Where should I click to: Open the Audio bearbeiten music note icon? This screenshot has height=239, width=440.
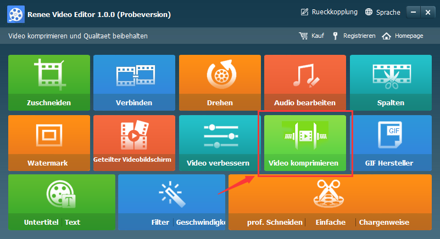(306, 75)
